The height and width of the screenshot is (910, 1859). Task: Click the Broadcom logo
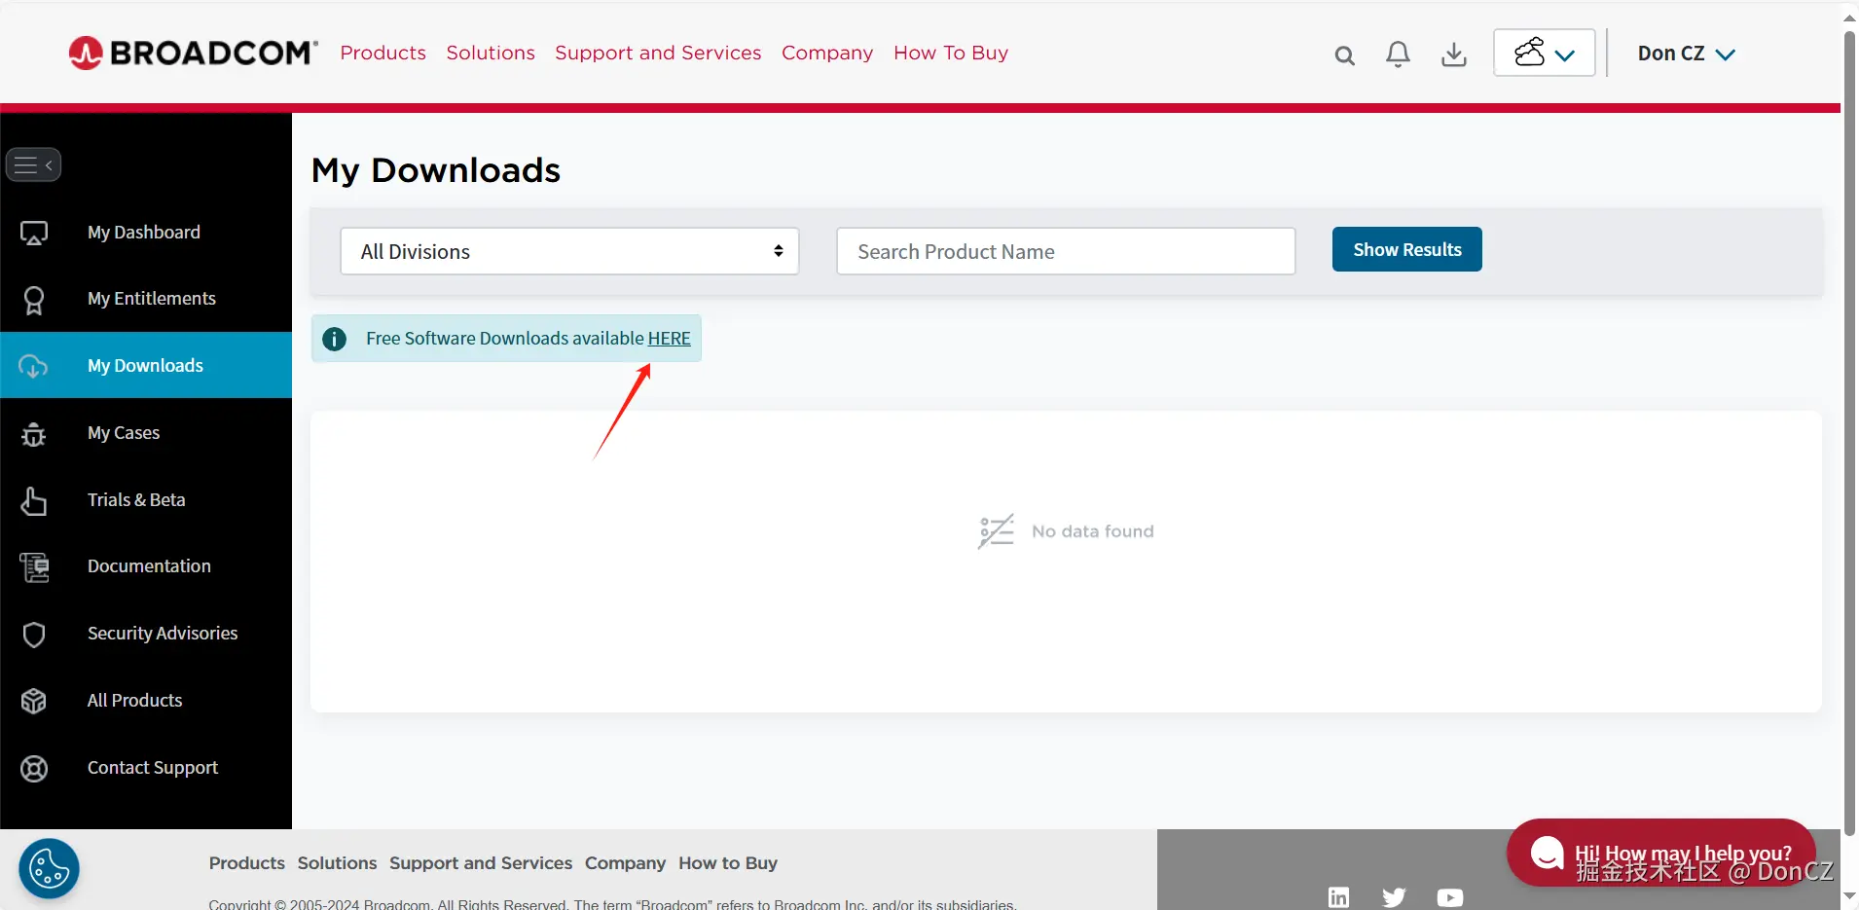point(193,53)
